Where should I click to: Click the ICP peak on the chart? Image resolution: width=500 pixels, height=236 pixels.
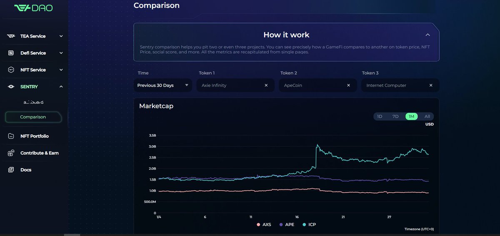317,145
